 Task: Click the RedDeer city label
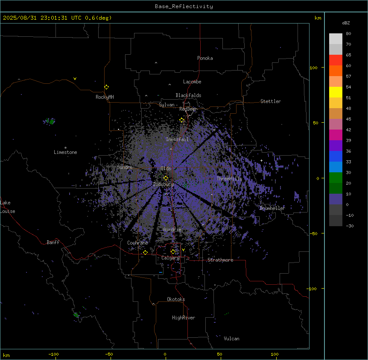[188, 109]
